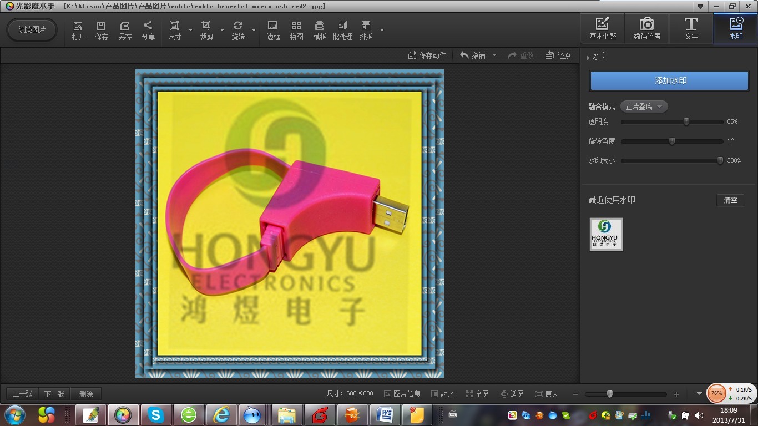Click the bottom zoom slider handle
The width and height of the screenshot is (758, 426).
(x=610, y=394)
